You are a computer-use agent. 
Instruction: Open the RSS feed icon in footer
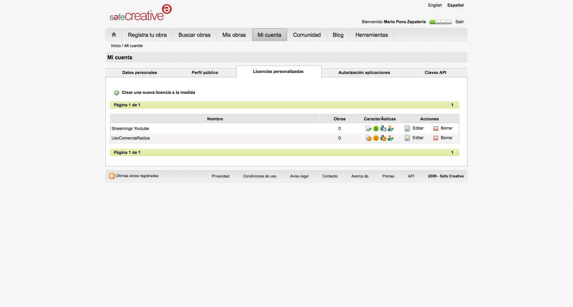[x=111, y=176]
